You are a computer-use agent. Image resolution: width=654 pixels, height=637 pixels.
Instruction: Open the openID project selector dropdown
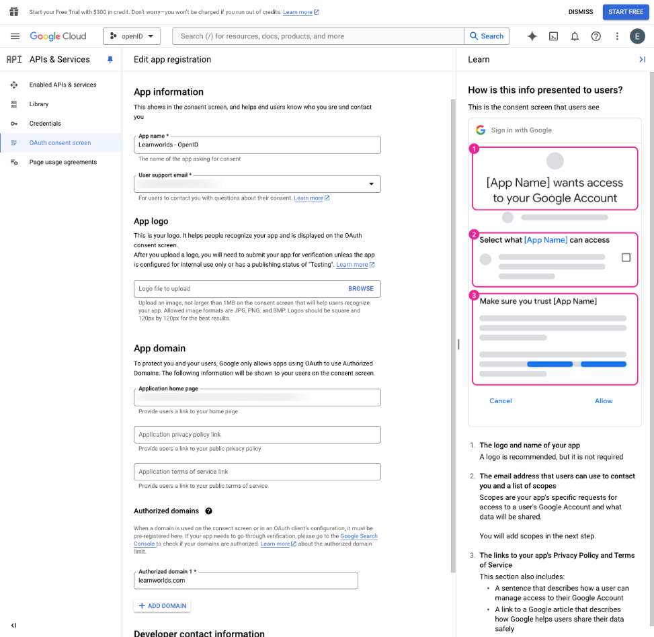pos(132,36)
